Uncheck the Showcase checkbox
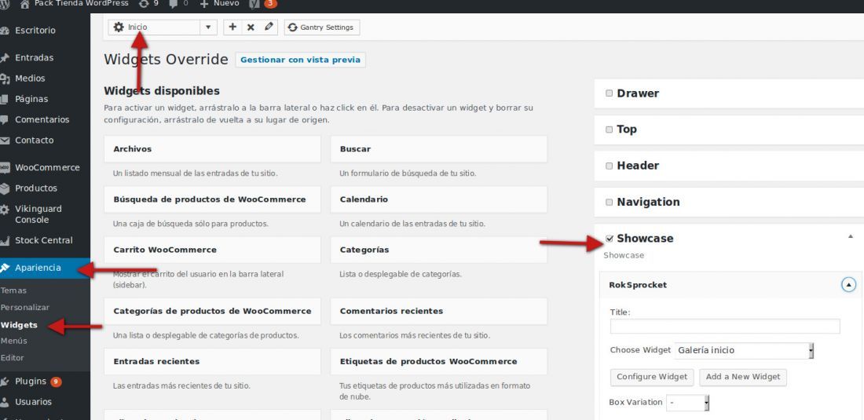Screen dimensions: 864x420 tap(609, 239)
